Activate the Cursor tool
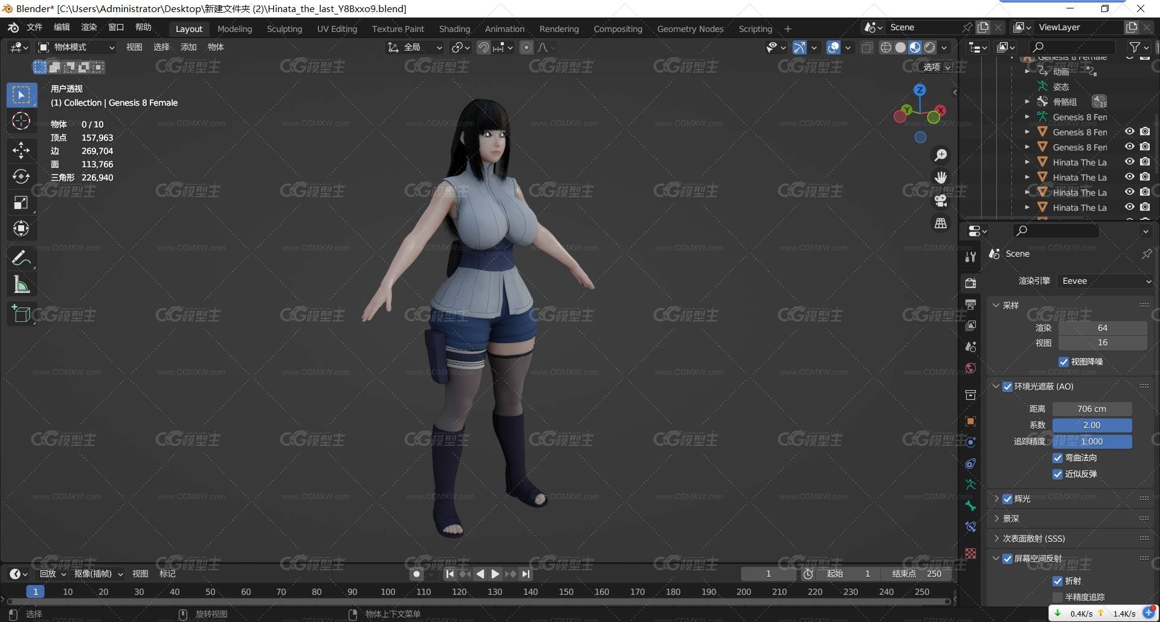This screenshot has width=1160, height=622. 21,121
